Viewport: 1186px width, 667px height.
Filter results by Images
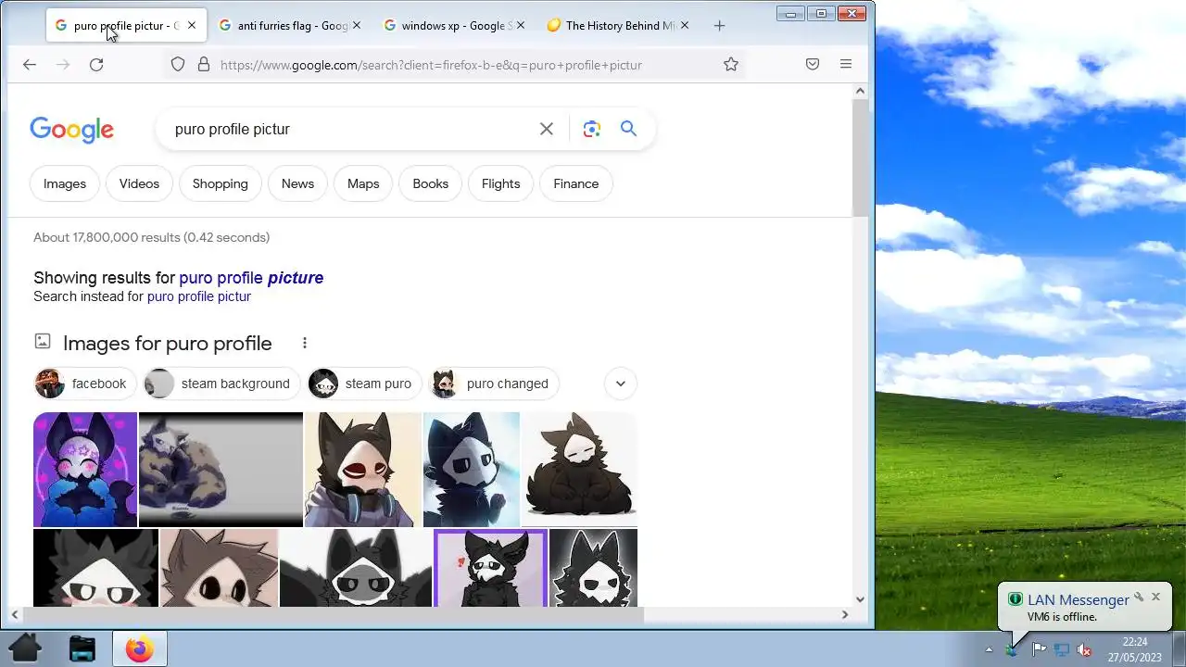point(65,183)
